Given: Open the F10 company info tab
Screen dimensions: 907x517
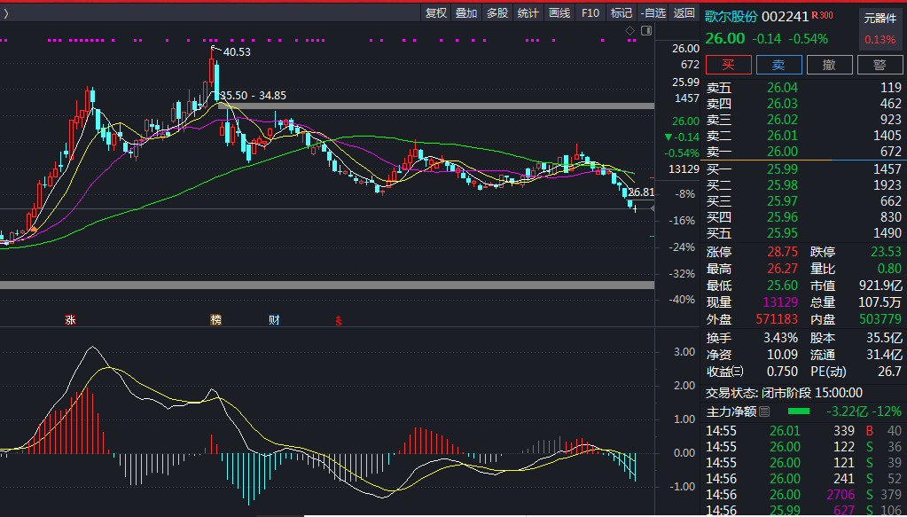Looking at the screenshot, I should coord(590,12).
